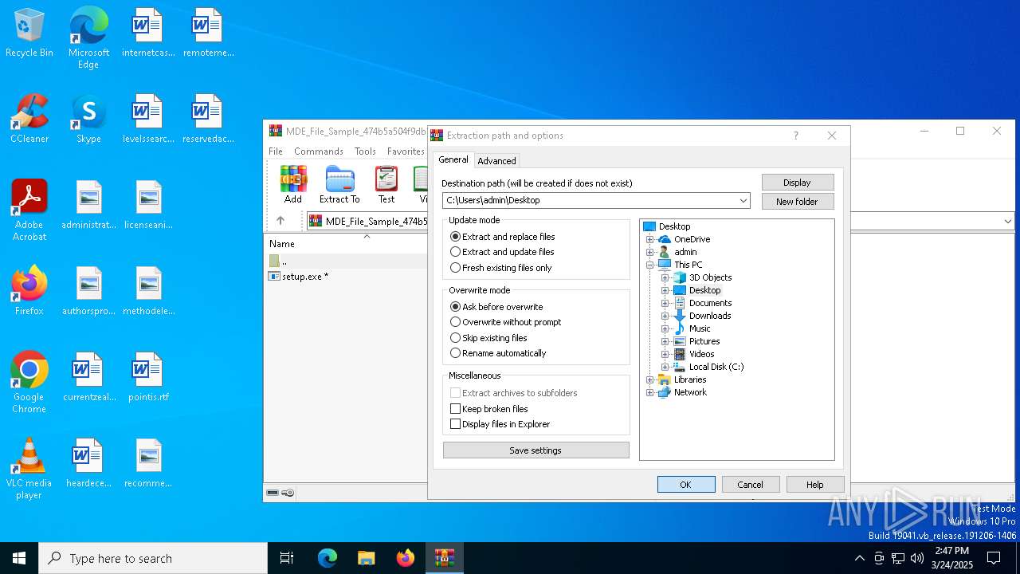Click the Display button
The height and width of the screenshot is (574, 1020).
pos(798,183)
